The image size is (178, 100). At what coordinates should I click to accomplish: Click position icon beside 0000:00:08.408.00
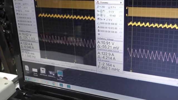(98, 23)
